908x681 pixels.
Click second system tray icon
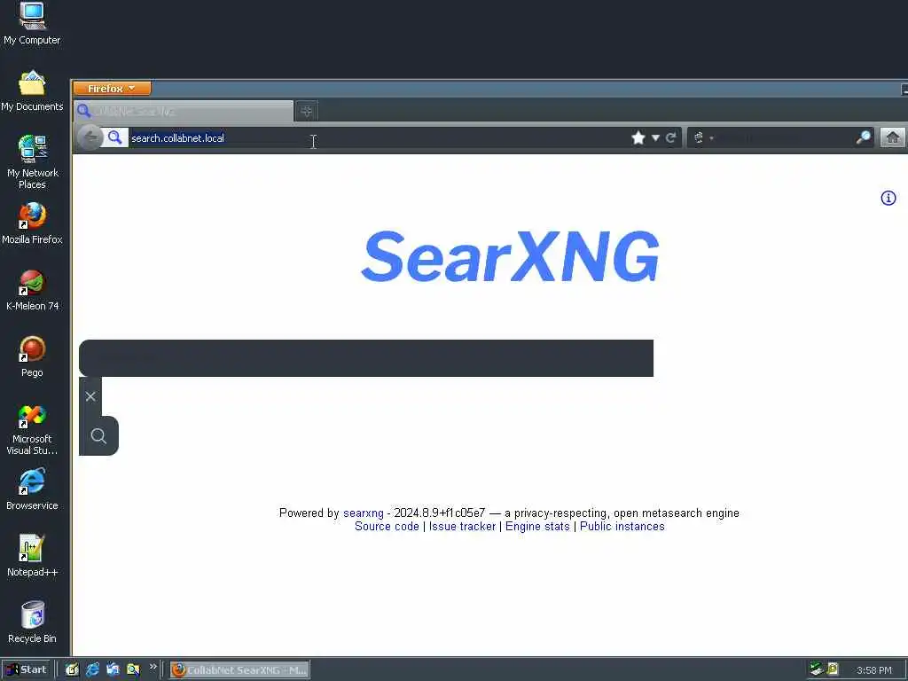(x=833, y=669)
